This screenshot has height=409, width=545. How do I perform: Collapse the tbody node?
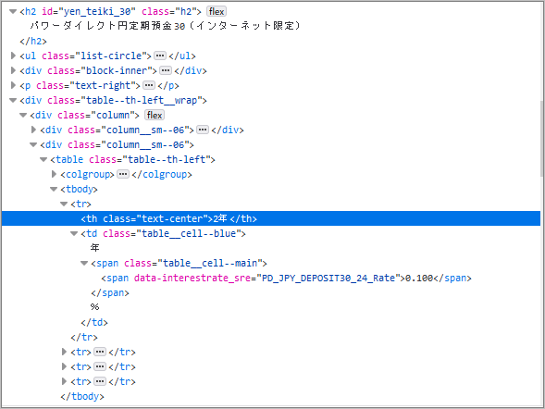[x=54, y=190]
